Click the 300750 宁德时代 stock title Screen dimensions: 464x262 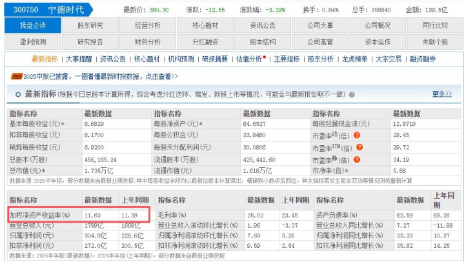[49, 10]
